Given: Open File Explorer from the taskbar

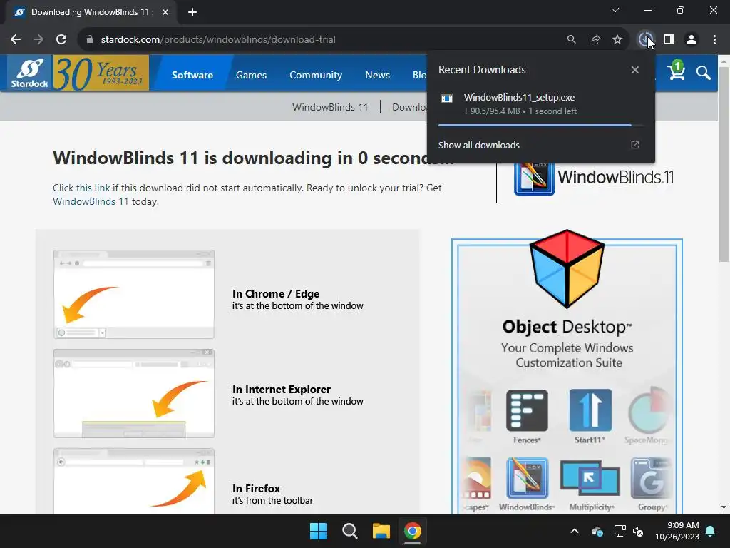Looking at the screenshot, I should [x=381, y=531].
